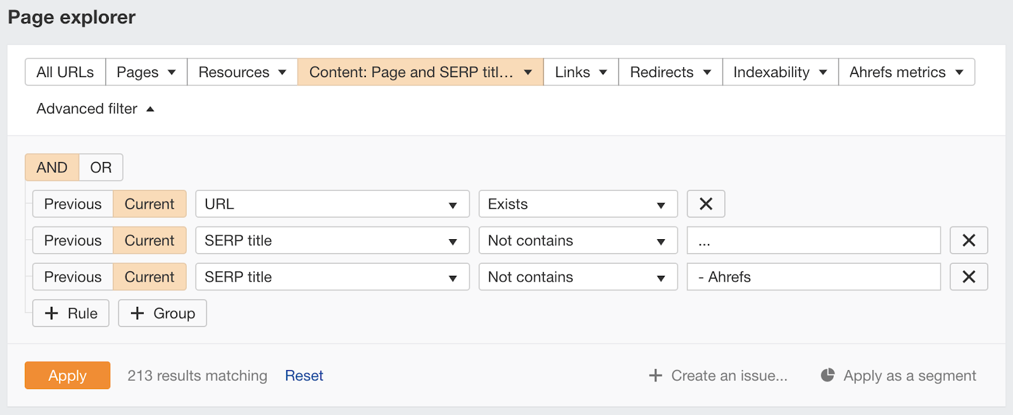Open the URL field dropdown
The width and height of the screenshot is (1013, 415).
(x=332, y=204)
